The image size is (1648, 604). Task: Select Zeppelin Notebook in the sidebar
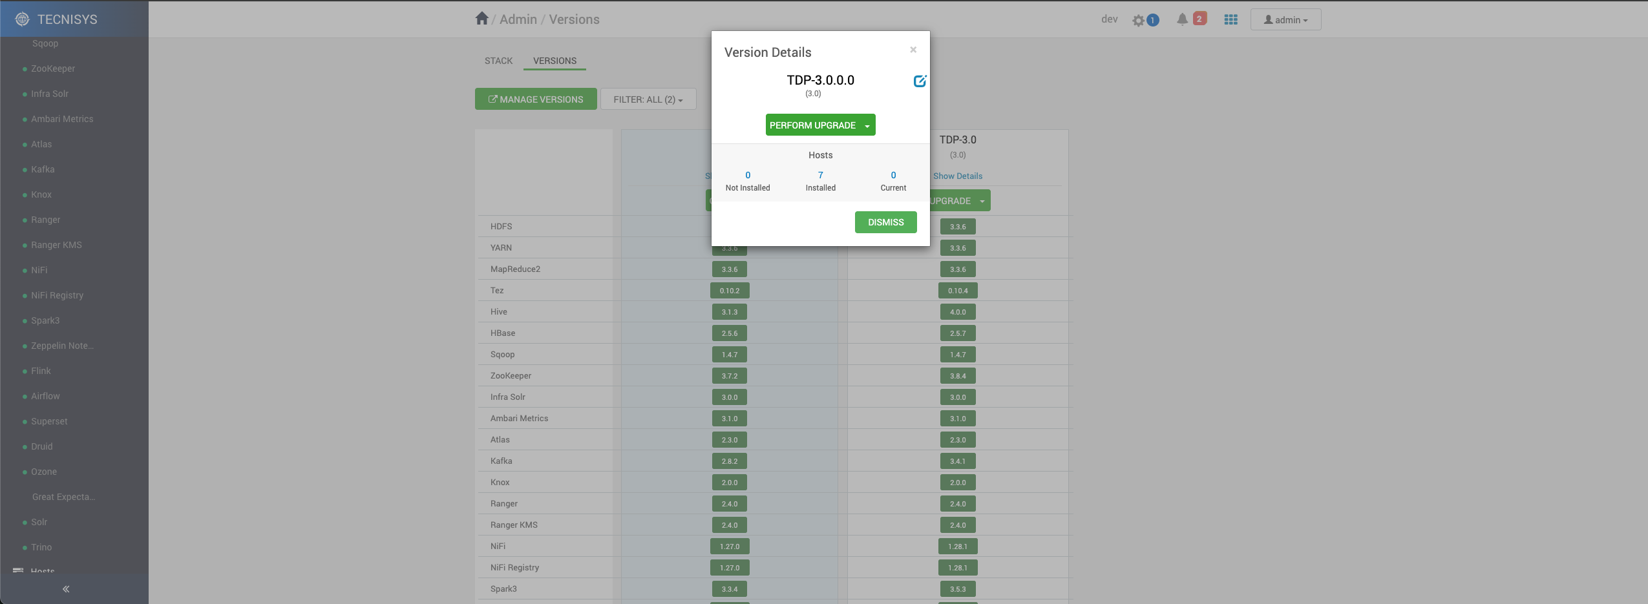click(x=62, y=346)
